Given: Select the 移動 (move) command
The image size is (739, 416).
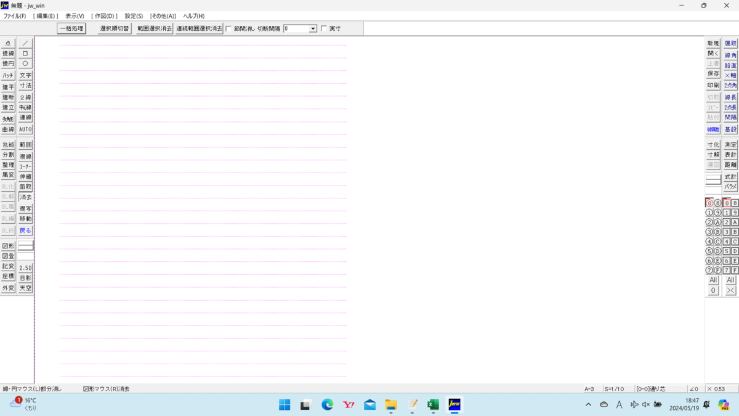Looking at the screenshot, I should click(x=25, y=218).
